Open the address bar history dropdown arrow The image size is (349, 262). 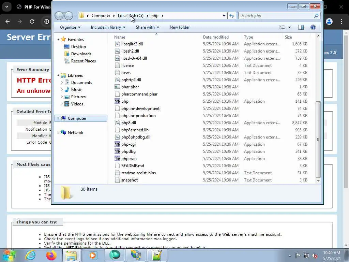tap(224, 16)
